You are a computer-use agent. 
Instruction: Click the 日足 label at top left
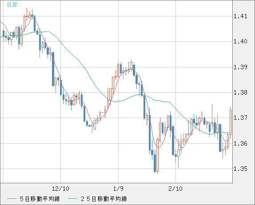pyautogui.click(x=12, y=5)
